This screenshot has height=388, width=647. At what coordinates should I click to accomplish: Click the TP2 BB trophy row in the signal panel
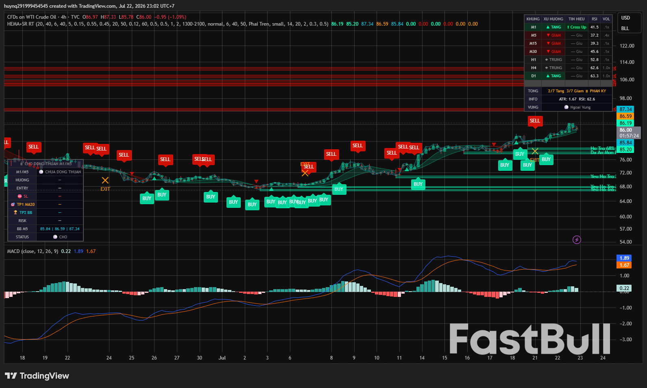[x=46, y=213]
